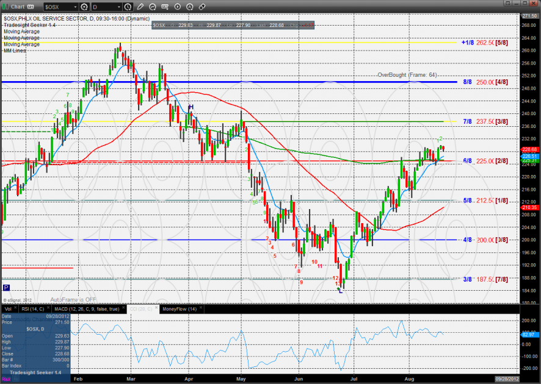Screen dimensions: 541x384
Task: Click the 82.97 CCI value tag
Action: click(528, 335)
